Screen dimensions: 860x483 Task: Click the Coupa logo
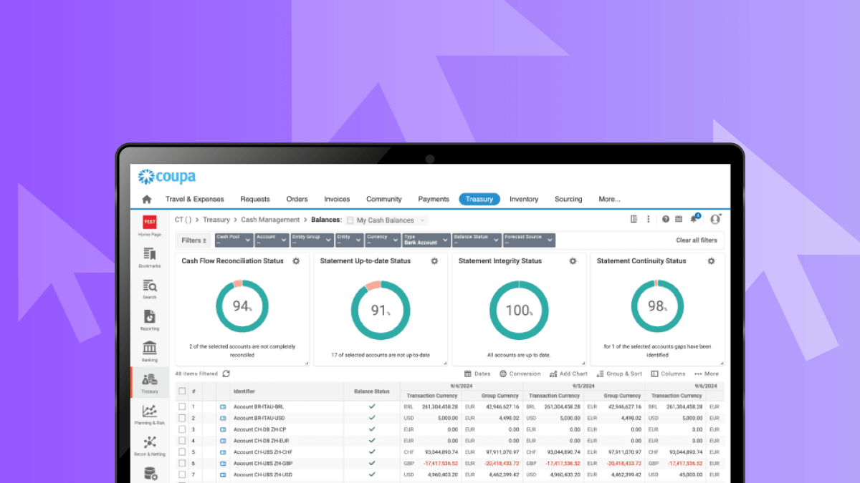tap(167, 176)
